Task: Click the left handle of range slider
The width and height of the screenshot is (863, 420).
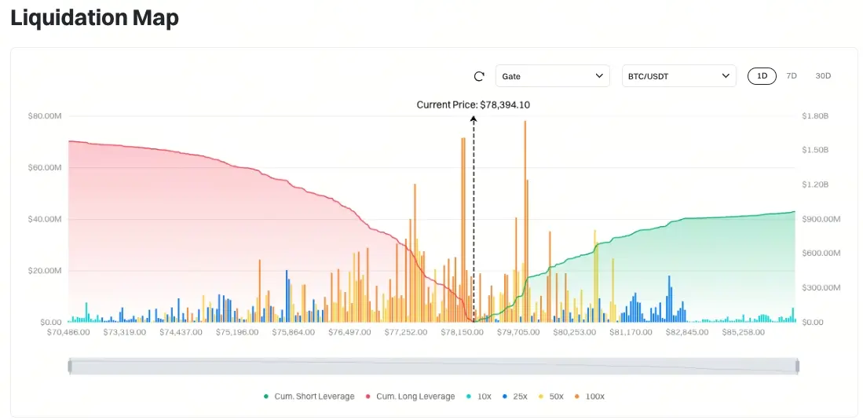Action: tap(70, 367)
